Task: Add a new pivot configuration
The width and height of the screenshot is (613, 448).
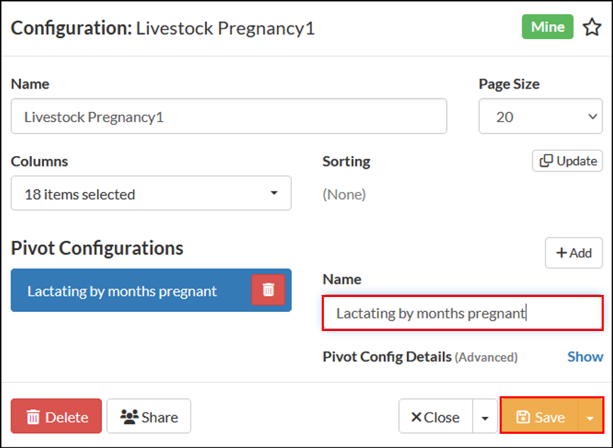Action: [x=573, y=253]
